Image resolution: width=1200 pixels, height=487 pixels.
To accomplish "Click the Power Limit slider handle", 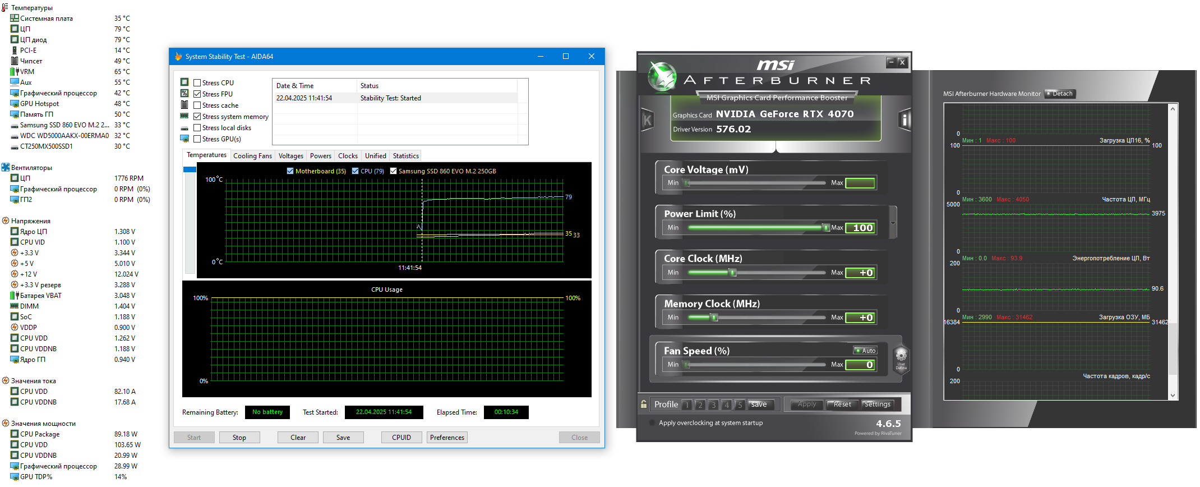I will 825,227.
